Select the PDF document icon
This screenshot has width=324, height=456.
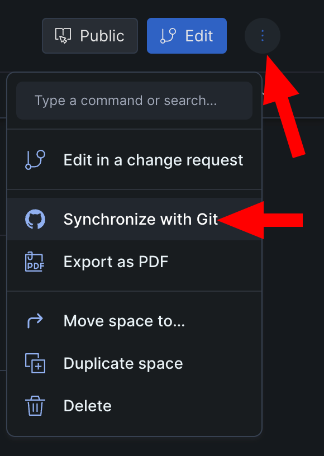(x=34, y=262)
